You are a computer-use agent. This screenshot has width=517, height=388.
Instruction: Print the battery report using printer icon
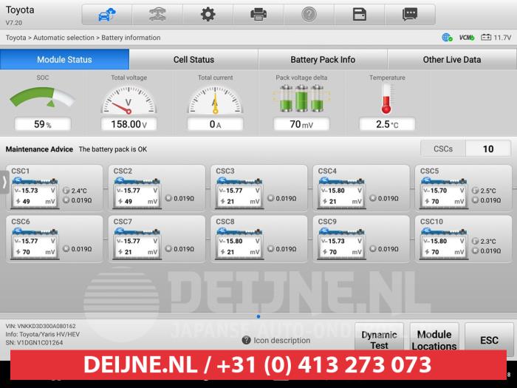(258, 14)
